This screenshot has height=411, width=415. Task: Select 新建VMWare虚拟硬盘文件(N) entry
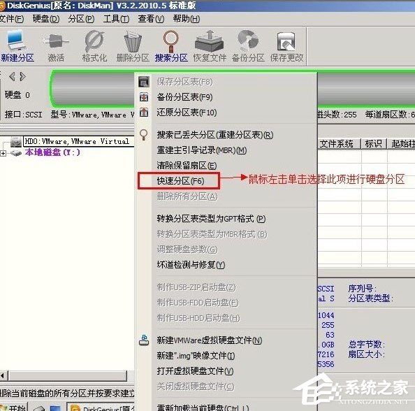click(x=210, y=340)
